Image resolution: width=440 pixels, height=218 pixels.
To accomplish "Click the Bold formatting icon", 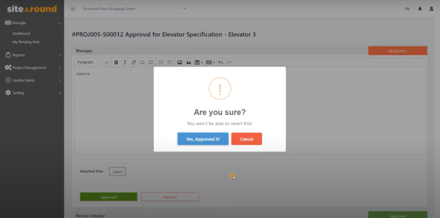I will [x=116, y=63].
